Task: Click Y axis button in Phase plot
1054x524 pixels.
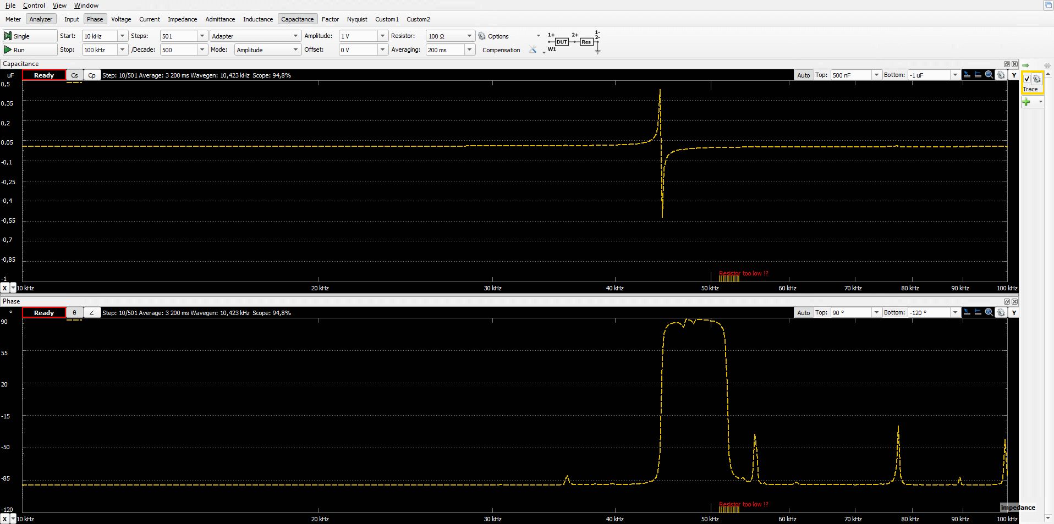Action: 1014,313
